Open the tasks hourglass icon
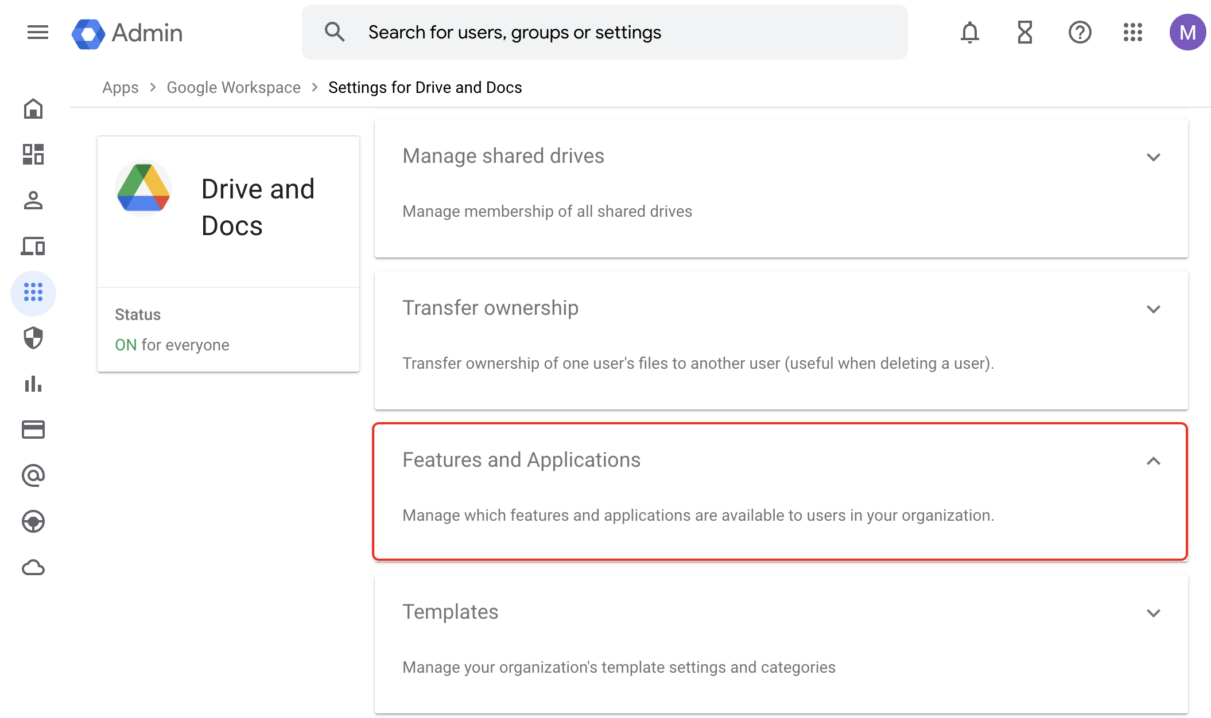1211x718 pixels. [1024, 32]
